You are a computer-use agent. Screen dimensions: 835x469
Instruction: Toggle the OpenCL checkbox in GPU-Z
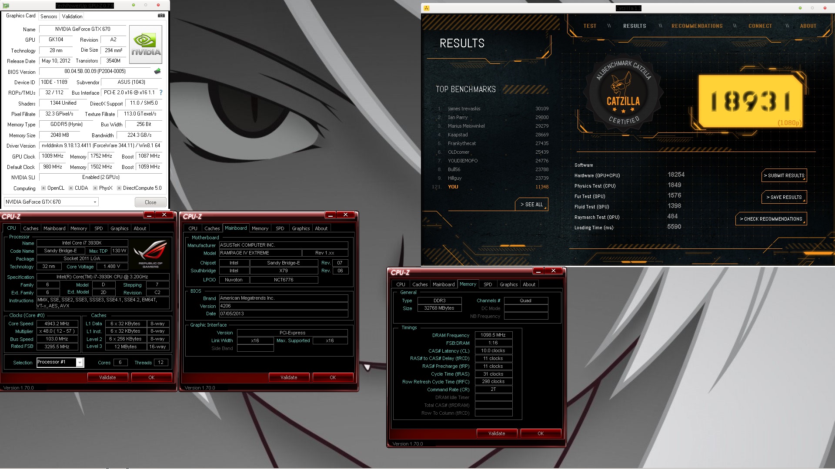pos(43,188)
